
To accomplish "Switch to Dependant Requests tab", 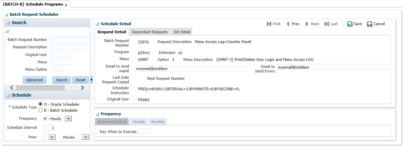I will pos(150,32).
